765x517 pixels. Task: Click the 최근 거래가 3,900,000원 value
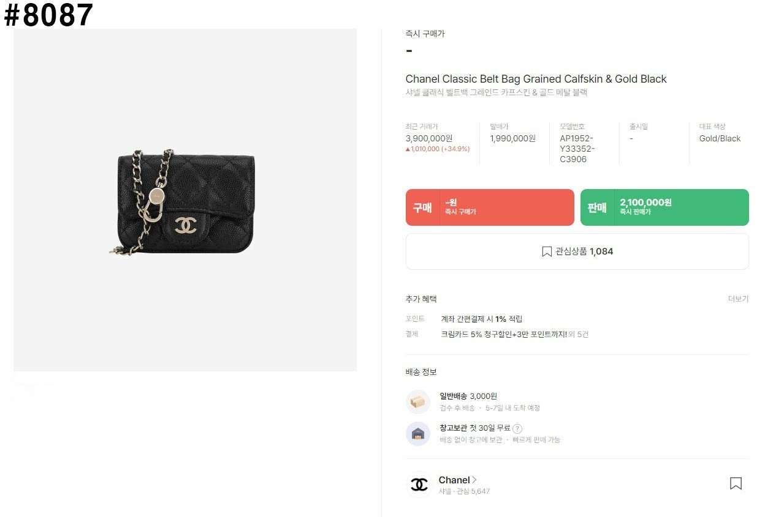pyautogui.click(x=429, y=138)
